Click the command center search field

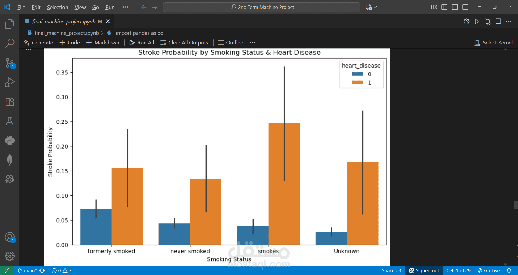click(262, 7)
